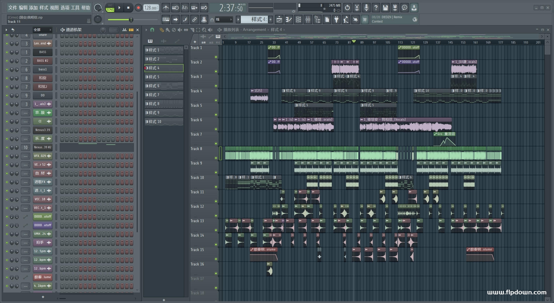Viewport: 554px width, 303px height.
Task: Open the 帮助 menu
Action: point(85,8)
